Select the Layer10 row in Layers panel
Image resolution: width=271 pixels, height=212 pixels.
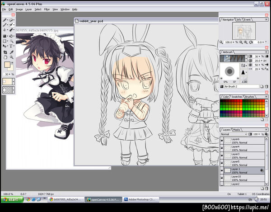coord(242,178)
